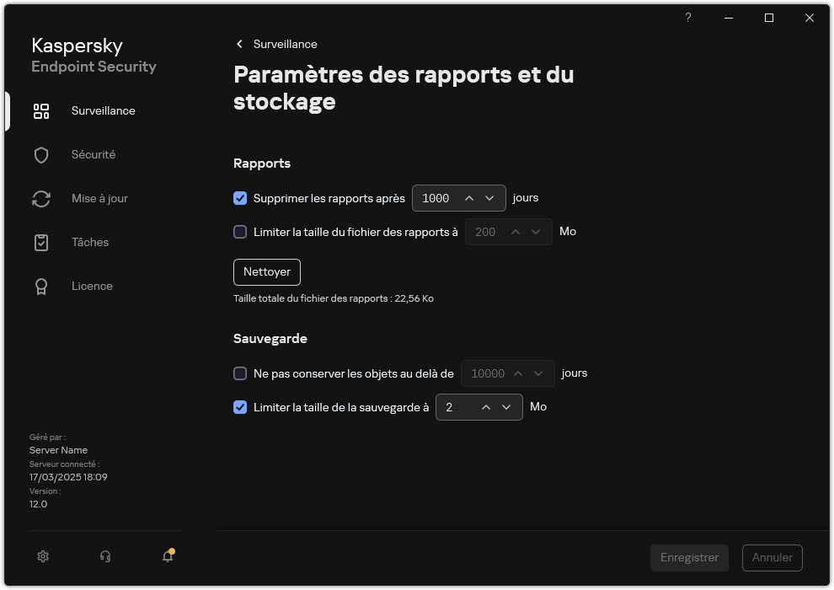
Task: Collapse back to Surveillance via chevron
Action: pos(238,44)
